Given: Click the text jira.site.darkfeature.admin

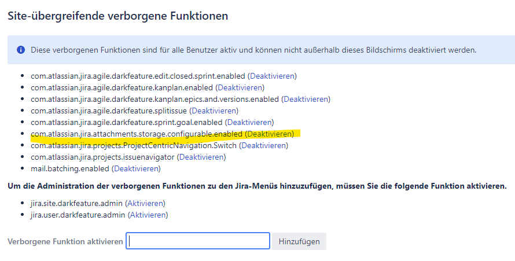Looking at the screenshot, I should pyautogui.click(x=76, y=204).
